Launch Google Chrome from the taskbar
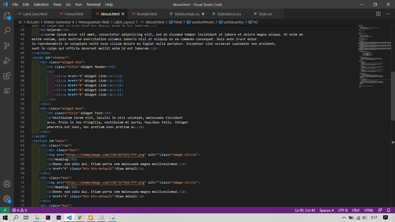The image size is (395, 222). coord(80,218)
